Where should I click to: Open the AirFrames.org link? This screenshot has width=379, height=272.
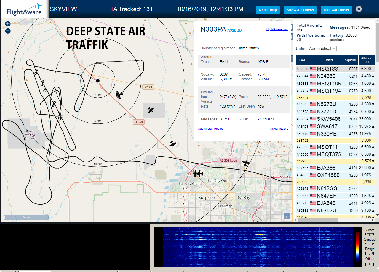click(x=279, y=129)
